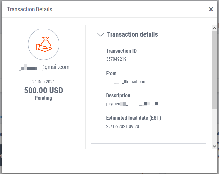The height and width of the screenshot is (174, 219).
Task: Collapse the Transaction details section chevron
Action: (x=100, y=34)
